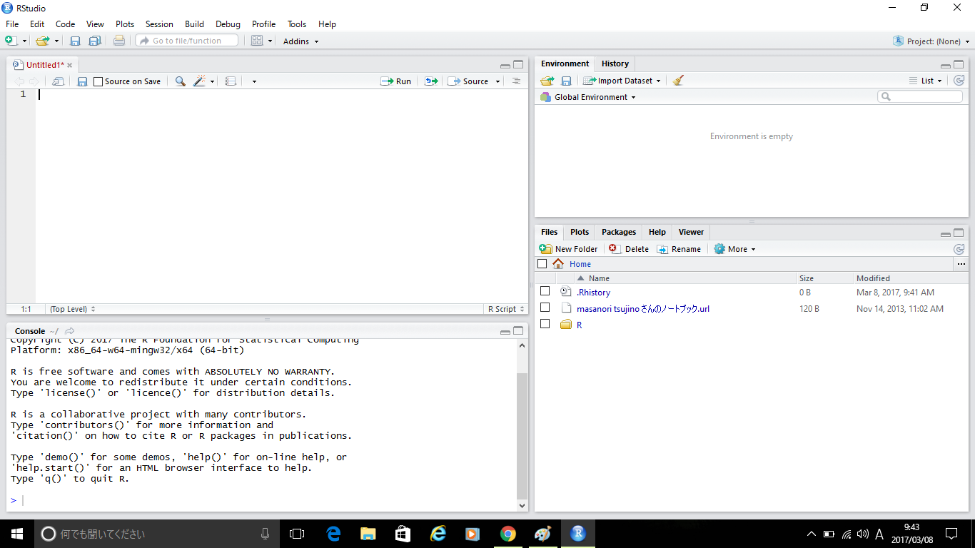Change the file type via R Script selector
Screen dimensions: 975x548
pos(506,309)
